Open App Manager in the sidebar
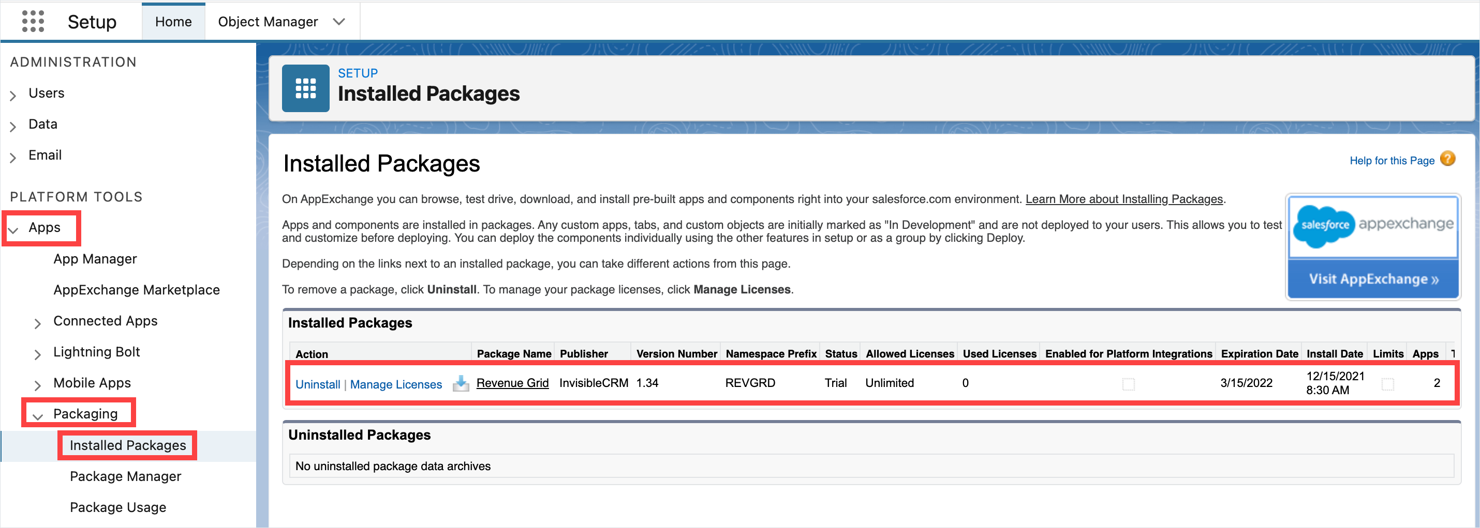 pyautogui.click(x=95, y=258)
